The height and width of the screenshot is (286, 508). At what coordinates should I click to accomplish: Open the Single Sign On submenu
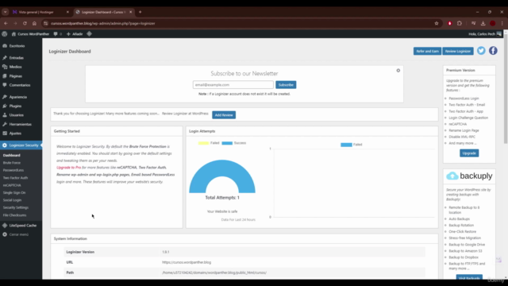(14, 192)
